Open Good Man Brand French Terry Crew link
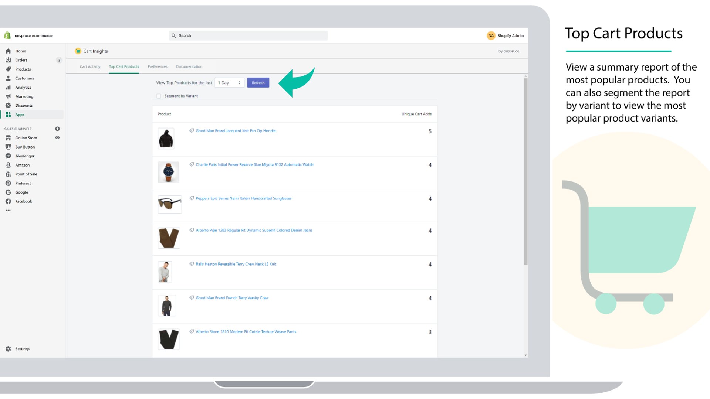The width and height of the screenshot is (710, 399). point(232,298)
